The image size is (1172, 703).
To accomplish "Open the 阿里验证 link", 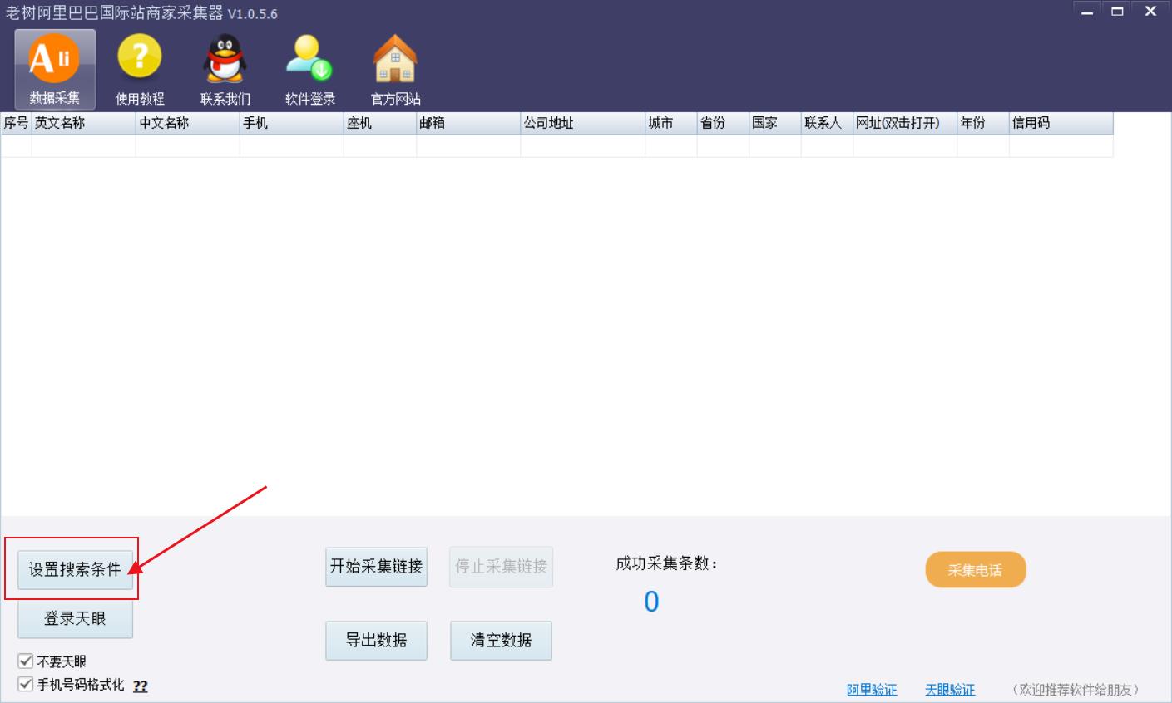I will (872, 690).
